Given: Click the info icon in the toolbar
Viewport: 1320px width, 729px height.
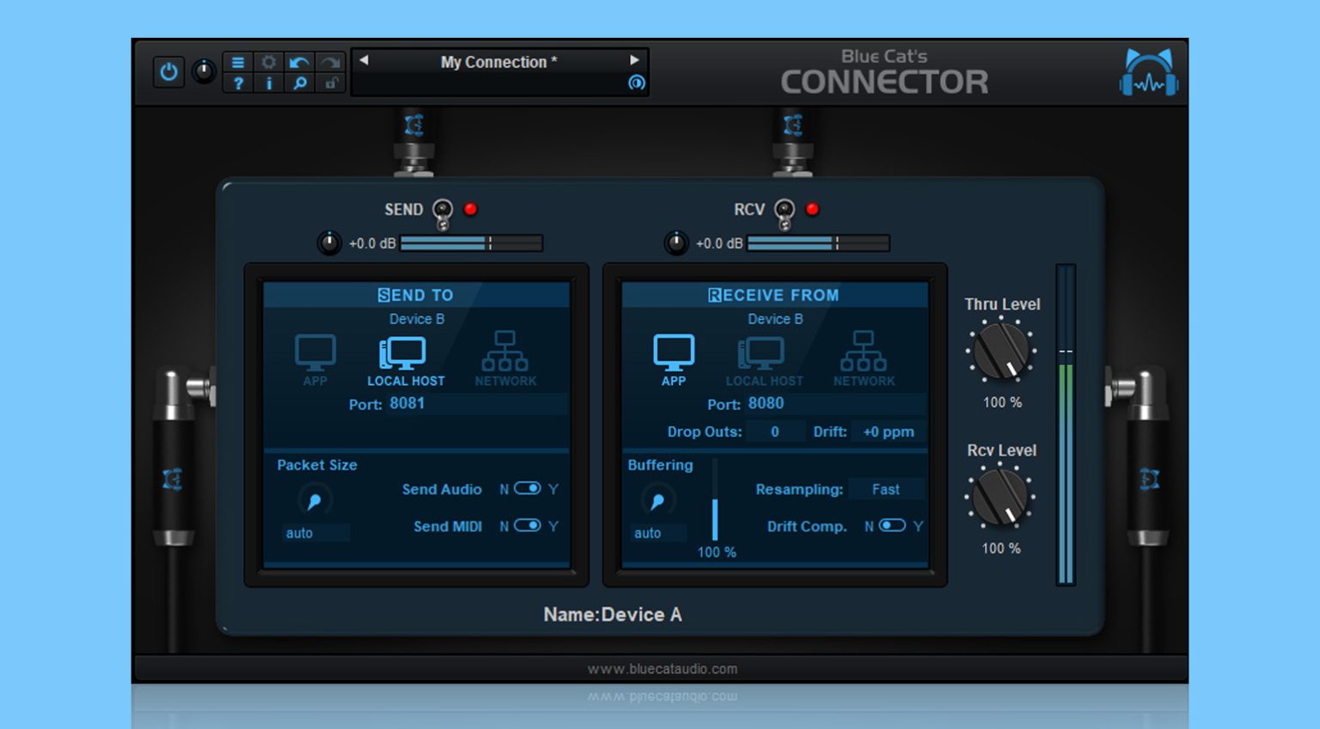Looking at the screenshot, I should point(269,83).
